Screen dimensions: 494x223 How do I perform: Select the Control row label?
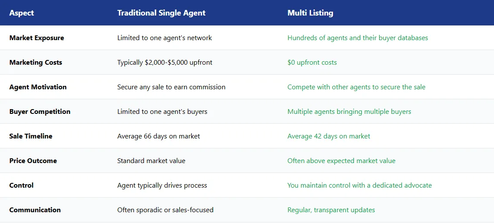pos(21,185)
